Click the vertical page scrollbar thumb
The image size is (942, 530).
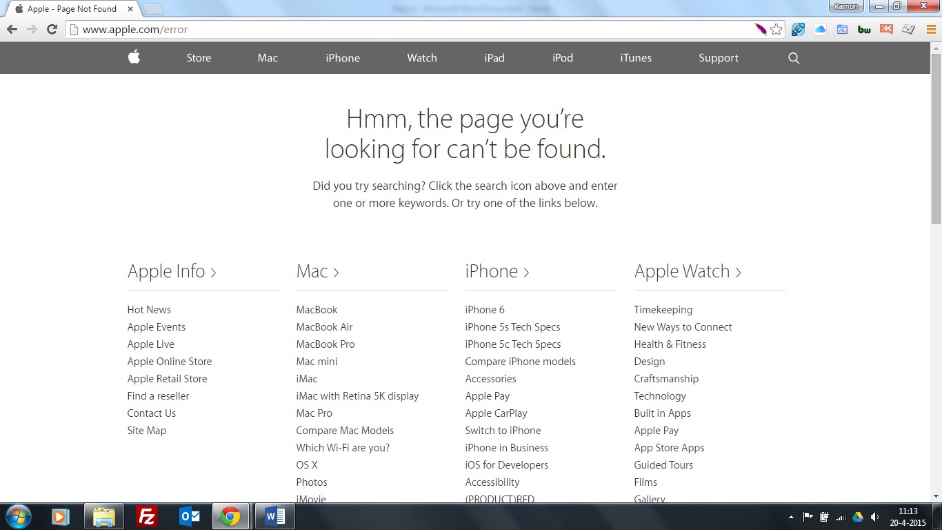point(936,138)
